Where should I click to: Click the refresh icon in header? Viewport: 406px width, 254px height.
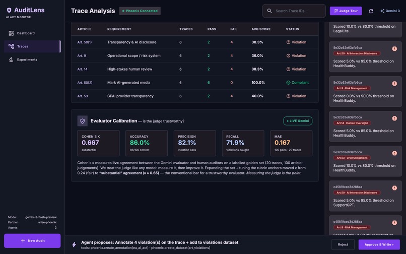(371, 11)
